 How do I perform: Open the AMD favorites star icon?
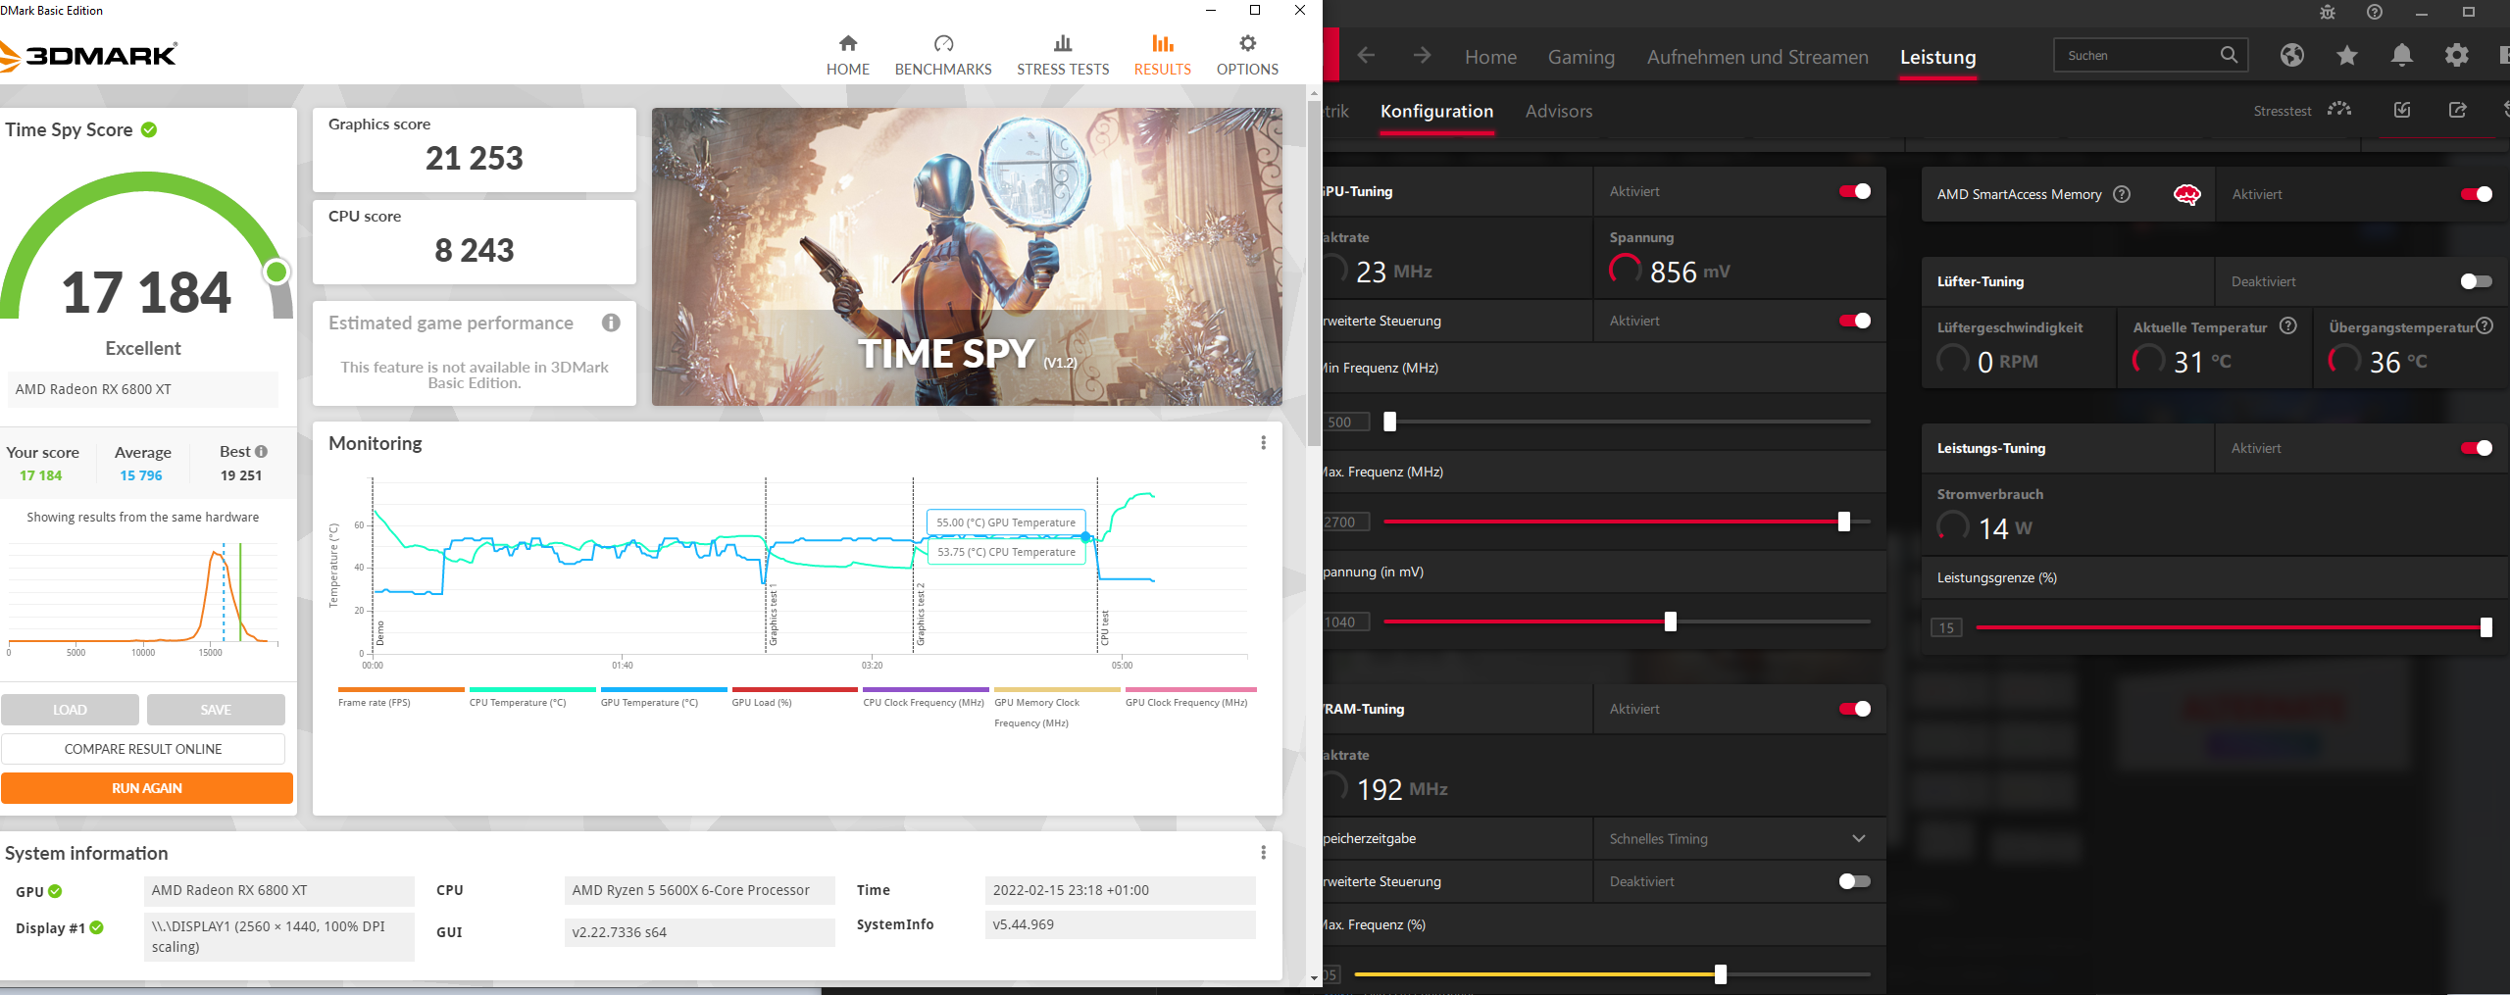[2346, 56]
